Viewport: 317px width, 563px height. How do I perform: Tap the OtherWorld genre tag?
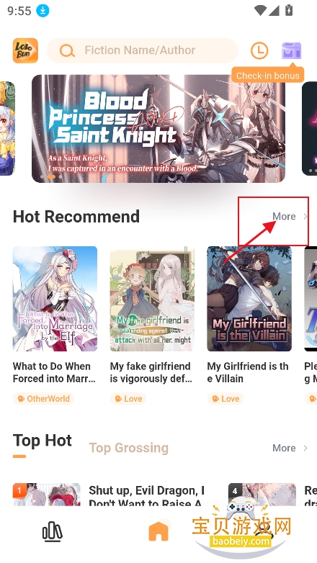click(43, 399)
